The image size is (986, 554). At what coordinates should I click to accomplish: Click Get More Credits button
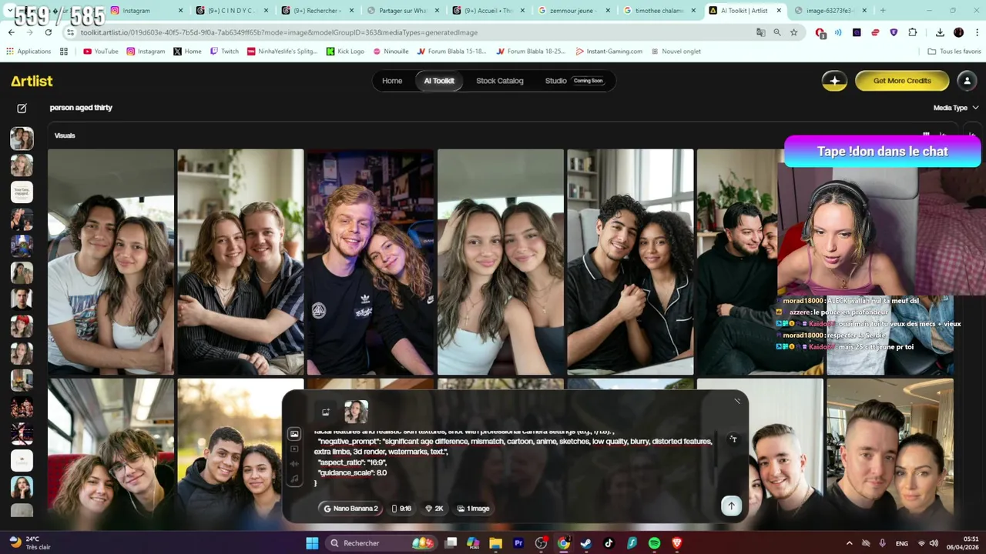tap(902, 81)
